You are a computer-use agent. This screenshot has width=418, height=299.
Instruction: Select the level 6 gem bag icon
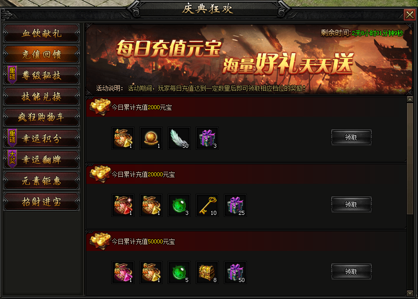coord(151,272)
